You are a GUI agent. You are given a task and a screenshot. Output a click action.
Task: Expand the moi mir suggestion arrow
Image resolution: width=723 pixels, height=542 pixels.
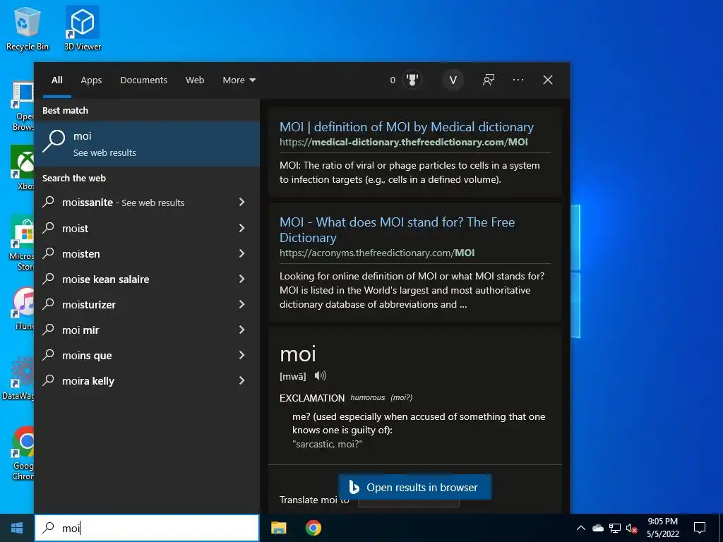(241, 330)
